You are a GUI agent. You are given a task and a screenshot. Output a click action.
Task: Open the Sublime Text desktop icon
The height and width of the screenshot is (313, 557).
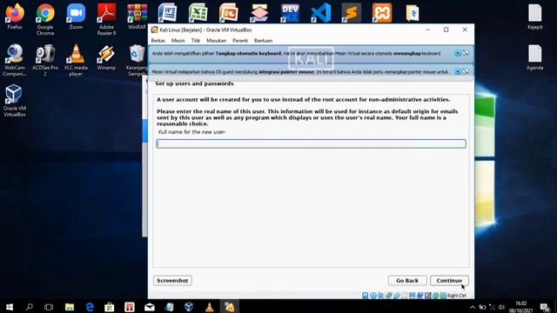click(352, 13)
